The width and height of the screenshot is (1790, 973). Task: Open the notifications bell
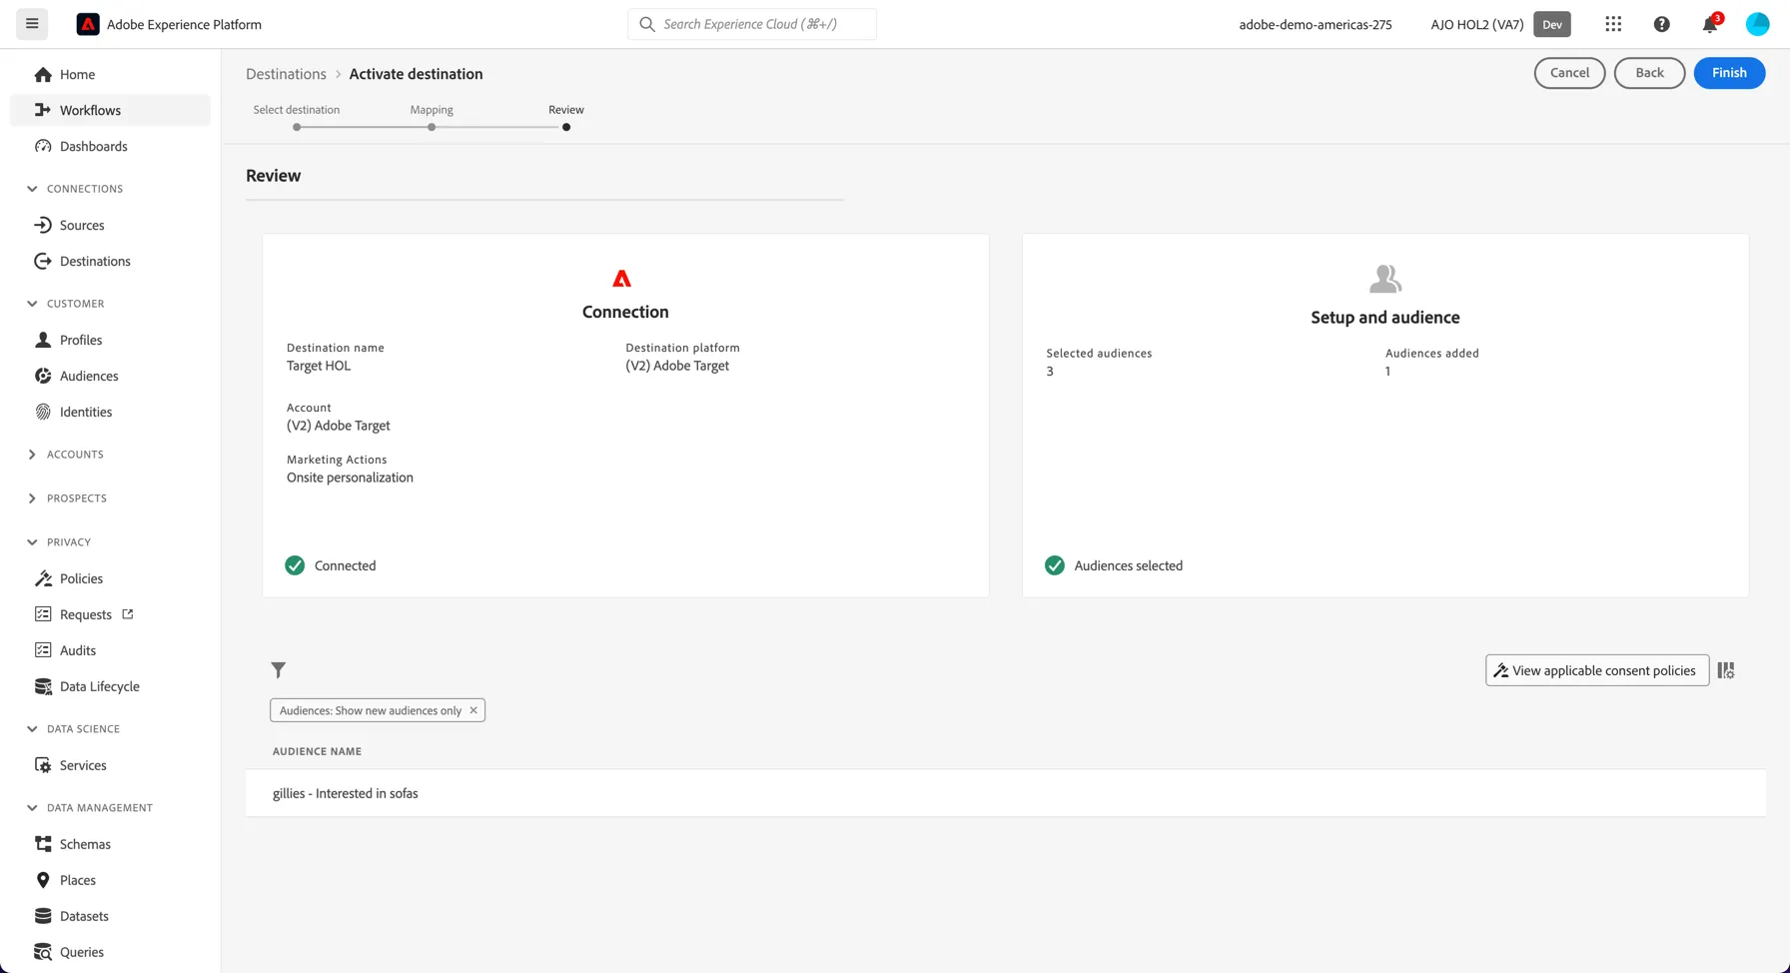(x=1710, y=24)
